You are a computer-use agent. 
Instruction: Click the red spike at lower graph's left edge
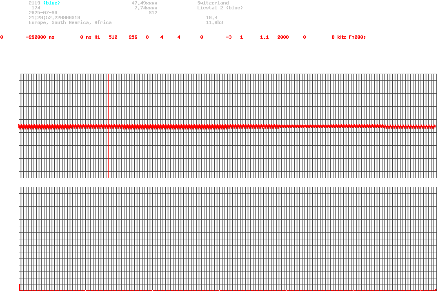[x=19, y=287]
